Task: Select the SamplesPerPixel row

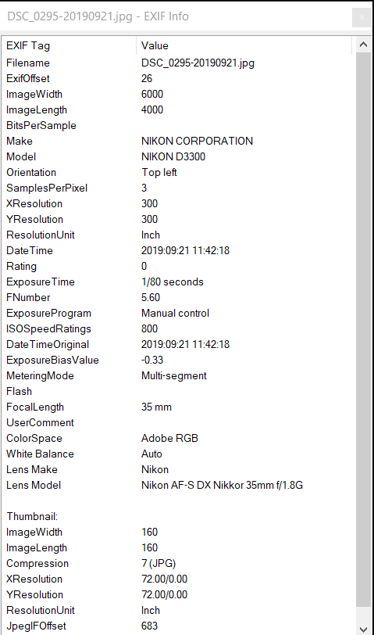Action: 179,188
